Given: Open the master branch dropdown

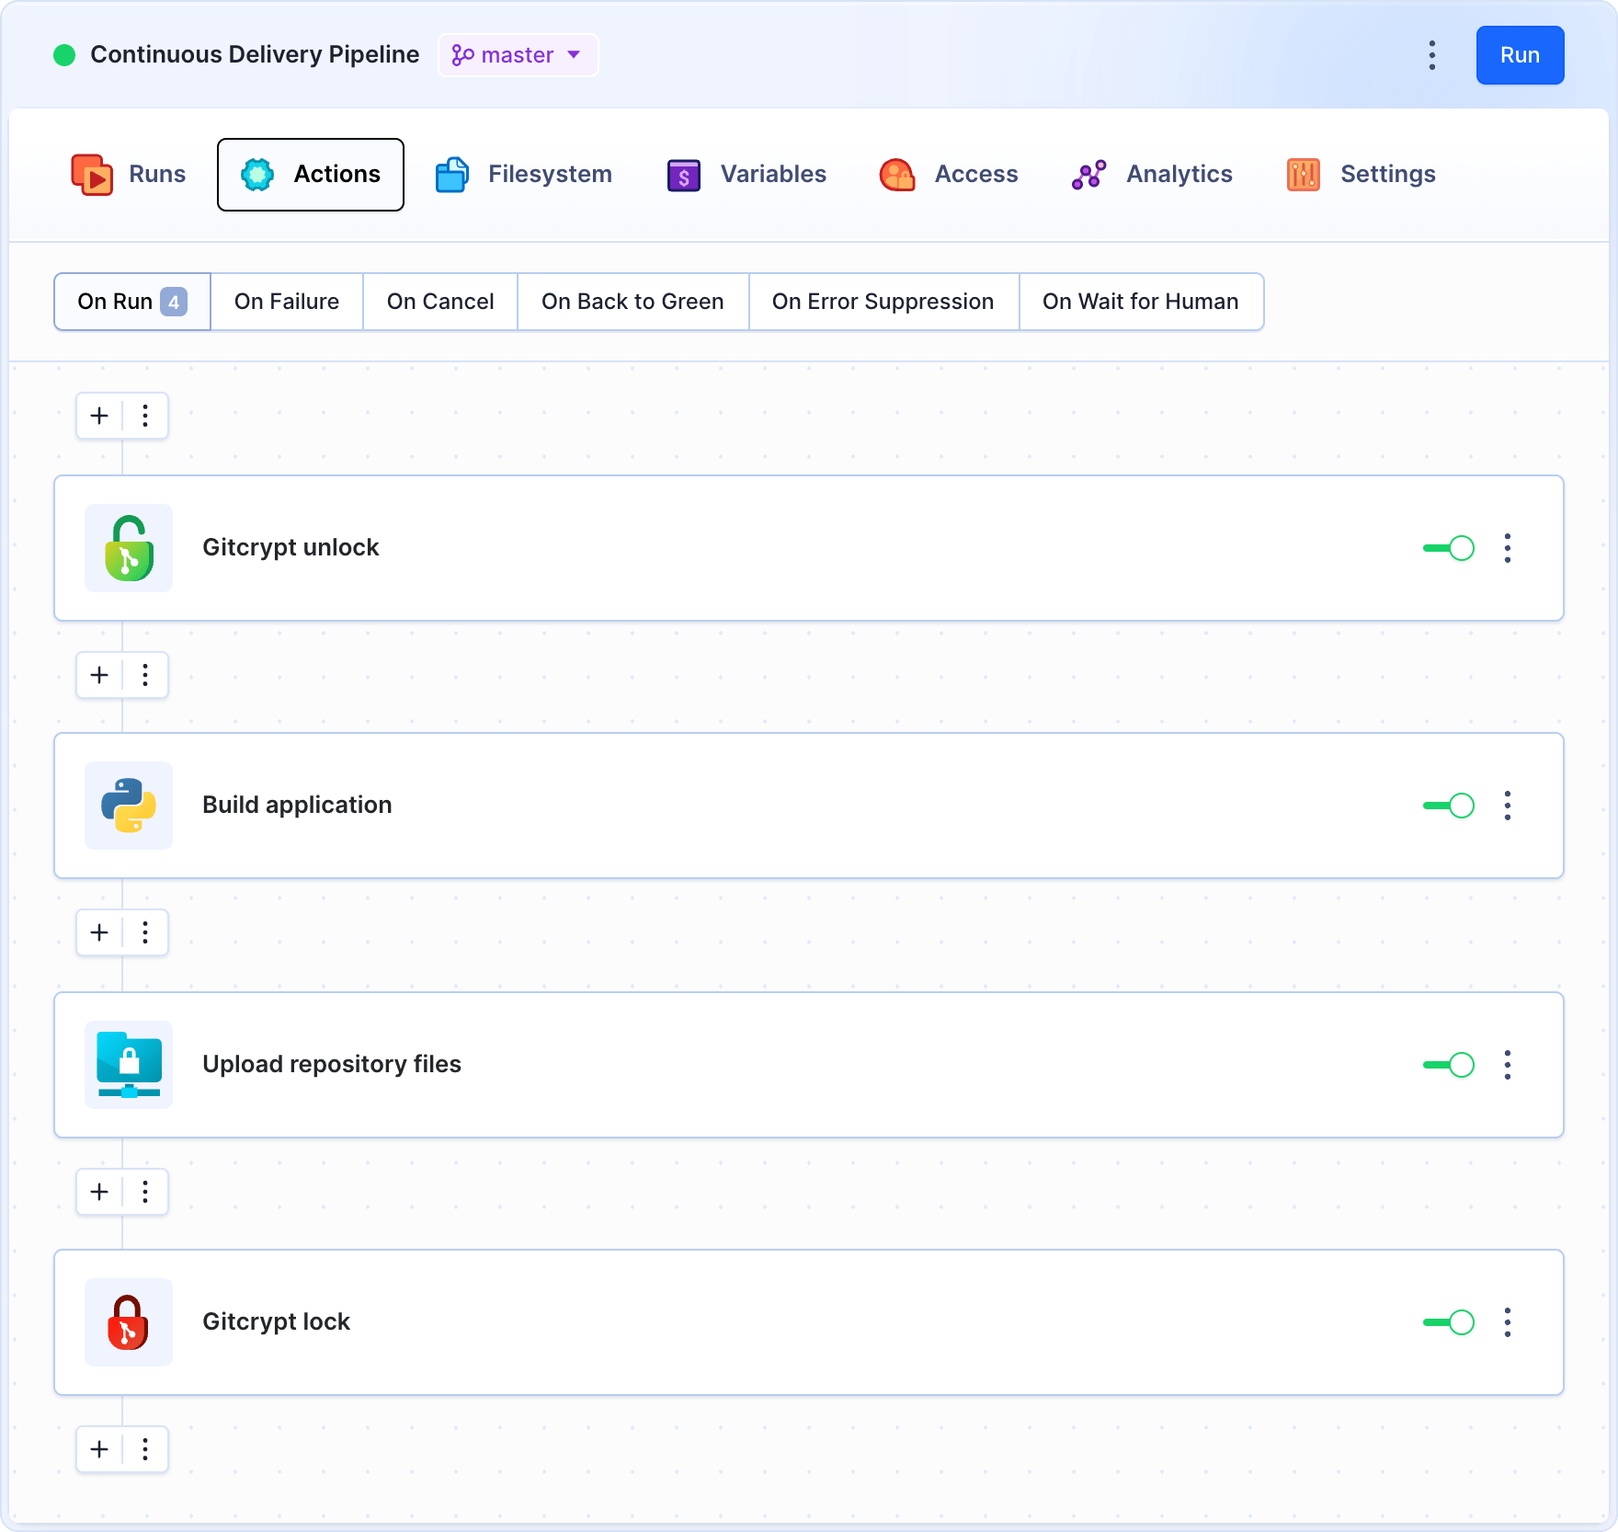Looking at the screenshot, I should pos(518,55).
